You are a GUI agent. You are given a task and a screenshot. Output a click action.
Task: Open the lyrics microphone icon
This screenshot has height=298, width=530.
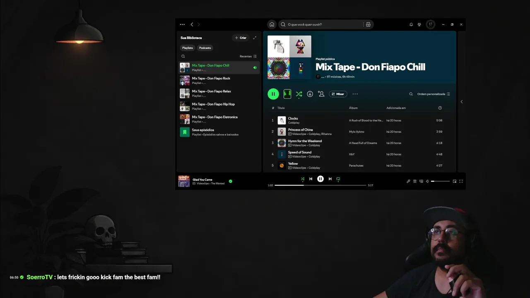408,181
